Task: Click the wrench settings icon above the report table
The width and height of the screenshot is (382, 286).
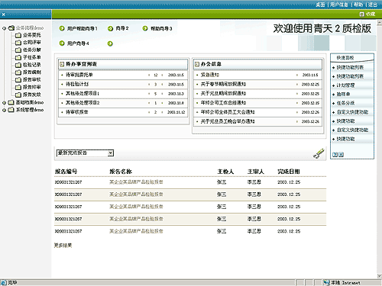Action: pos(319,153)
